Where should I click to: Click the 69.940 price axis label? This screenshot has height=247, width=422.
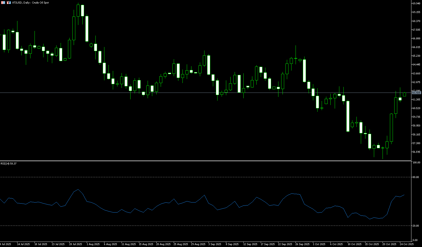tap(416, 4)
